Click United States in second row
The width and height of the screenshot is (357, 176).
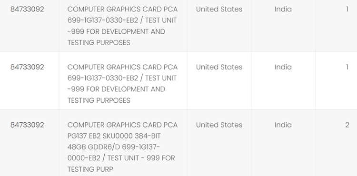tap(219, 67)
